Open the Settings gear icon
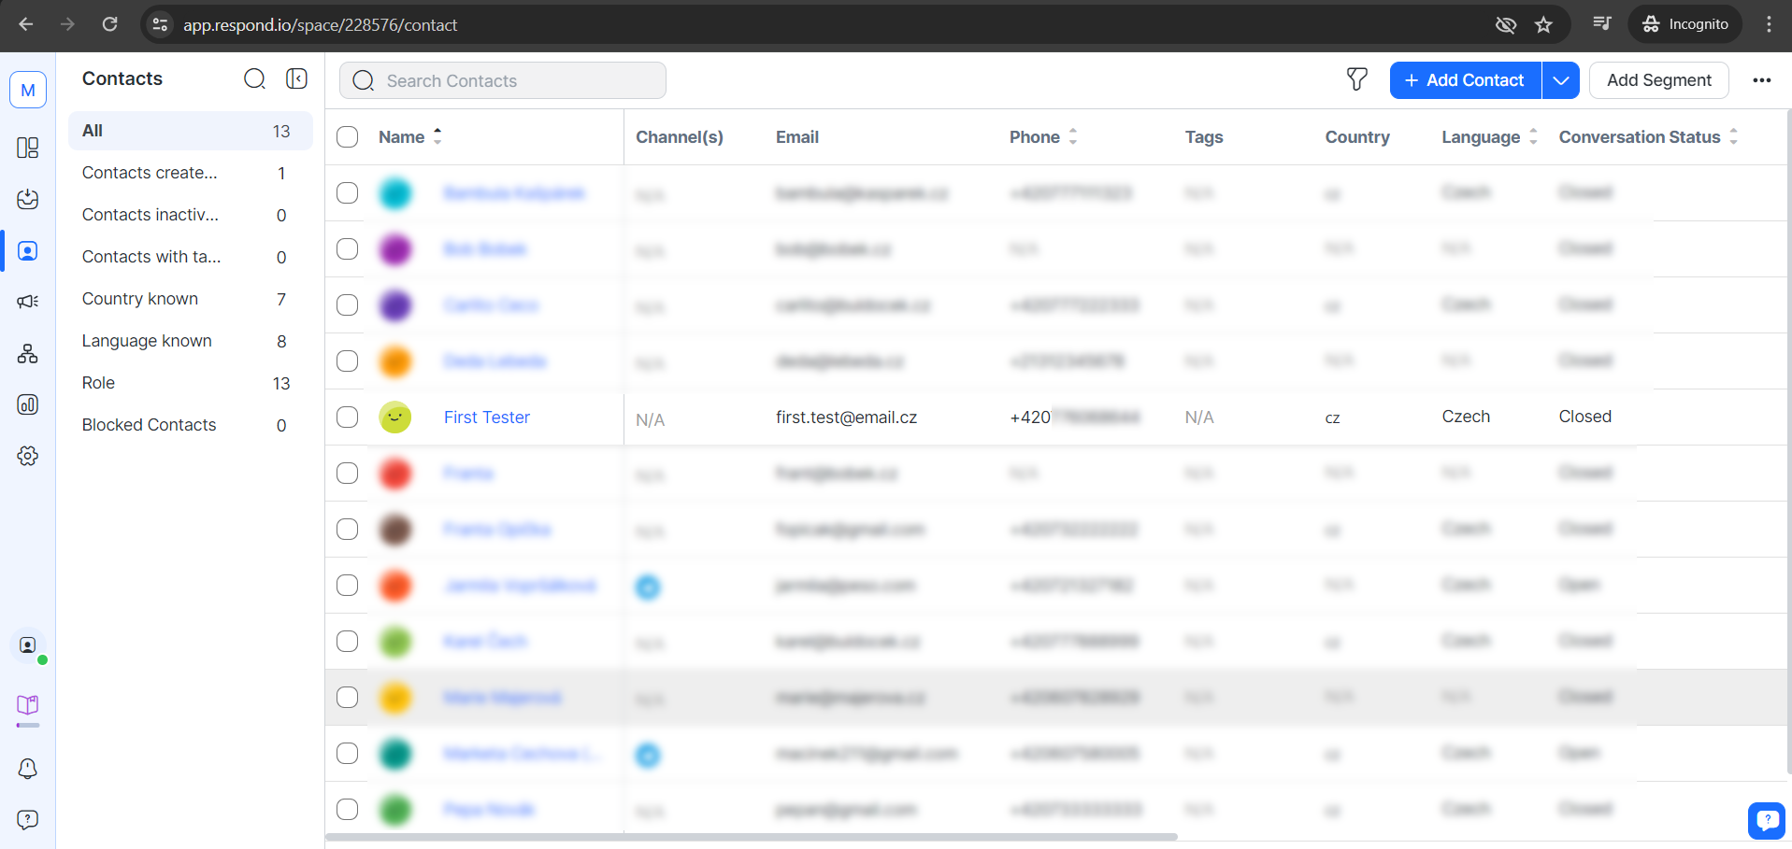This screenshot has width=1792, height=849. pyautogui.click(x=28, y=456)
